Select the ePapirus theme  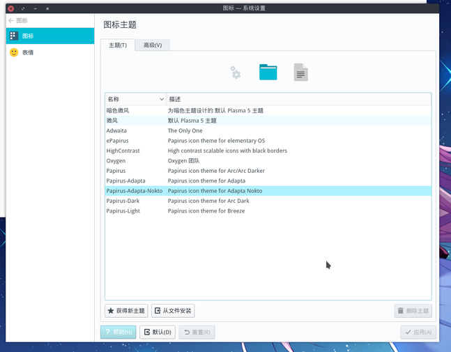point(268,141)
